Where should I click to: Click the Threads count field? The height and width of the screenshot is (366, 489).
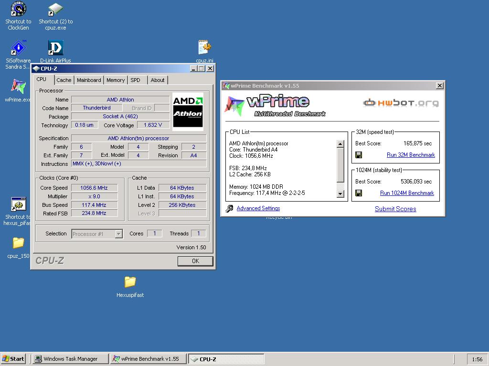(199, 234)
